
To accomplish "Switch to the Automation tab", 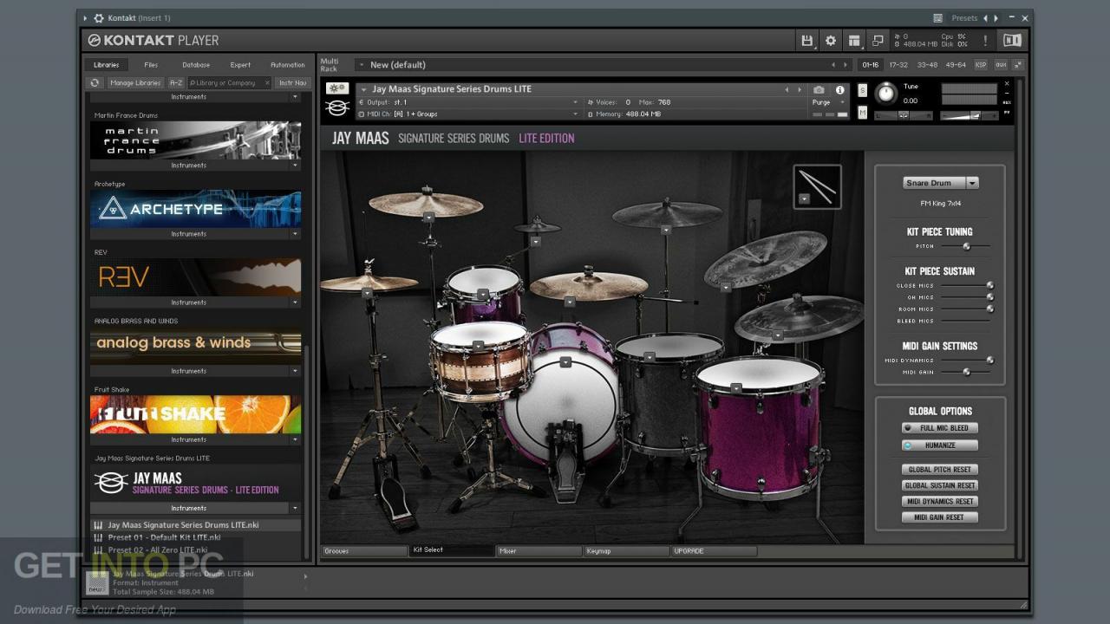I will tap(287, 65).
